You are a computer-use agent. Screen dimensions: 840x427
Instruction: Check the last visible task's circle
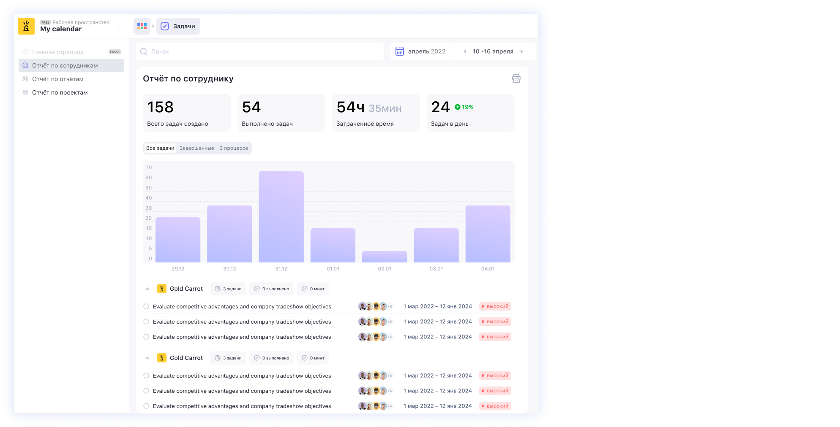click(x=146, y=406)
